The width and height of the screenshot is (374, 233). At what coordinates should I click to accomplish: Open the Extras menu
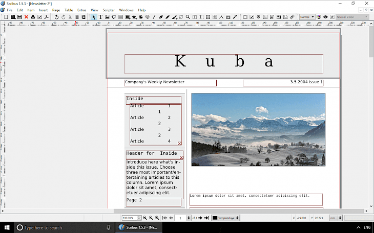click(81, 10)
